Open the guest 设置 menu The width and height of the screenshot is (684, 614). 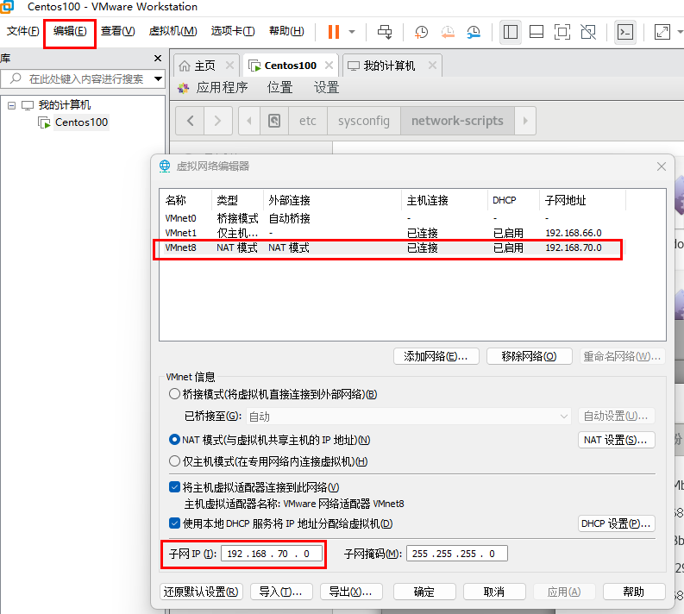click(x=326, y=88)
